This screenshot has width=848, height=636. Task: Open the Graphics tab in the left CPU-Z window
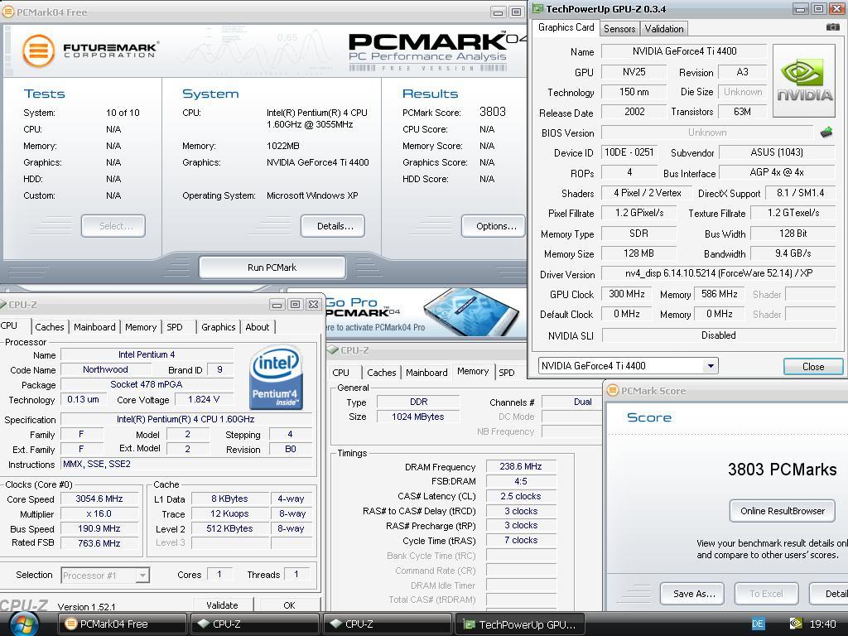coord(219,327)
